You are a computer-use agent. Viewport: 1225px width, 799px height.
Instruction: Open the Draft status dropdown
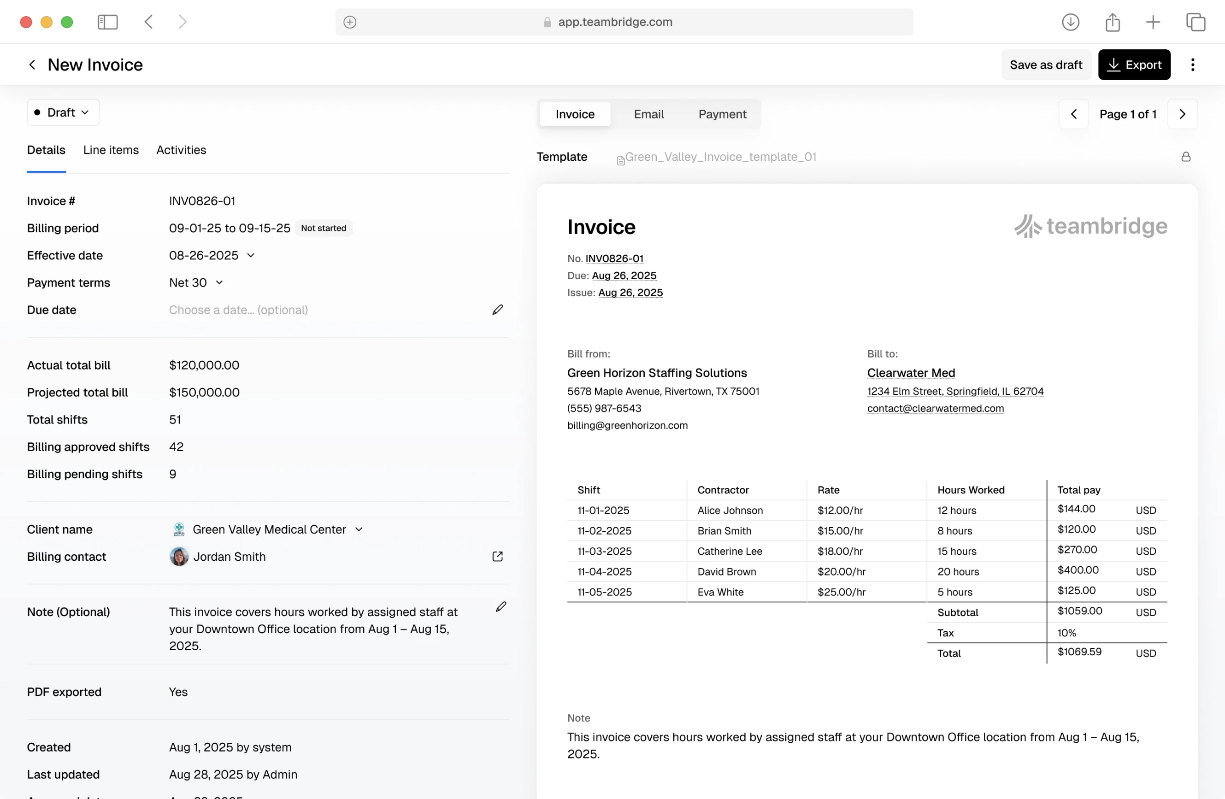pyautogui.click(x=63, y=113)
